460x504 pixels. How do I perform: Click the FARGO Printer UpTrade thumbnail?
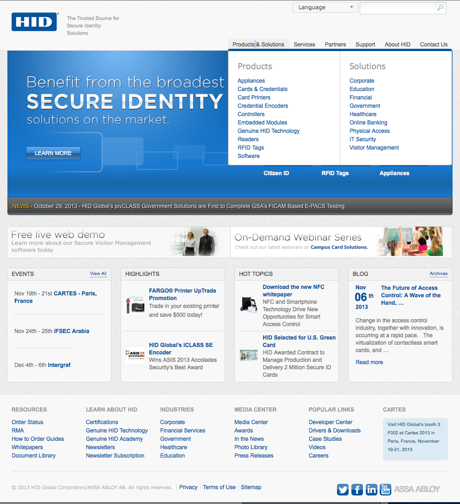click(x=135, y=304)
